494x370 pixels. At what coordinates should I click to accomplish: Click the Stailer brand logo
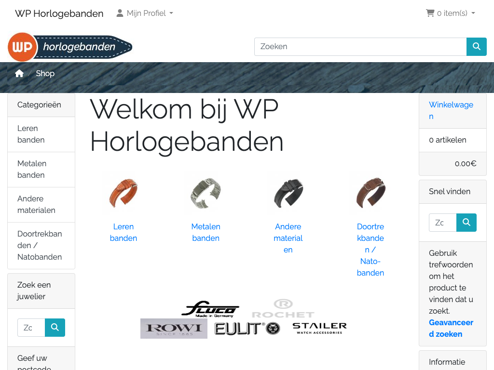click(319, 328)
